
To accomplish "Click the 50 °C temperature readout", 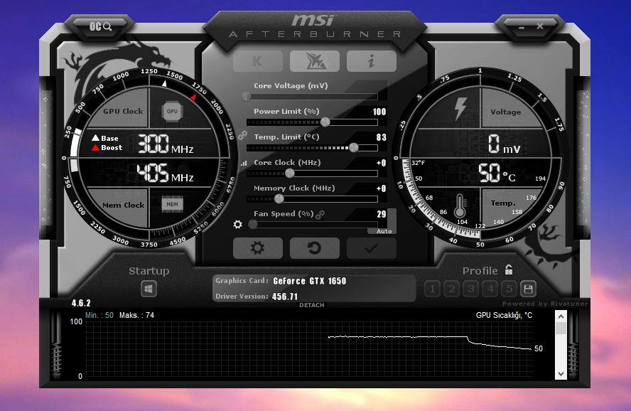I will tap(497, 174).
